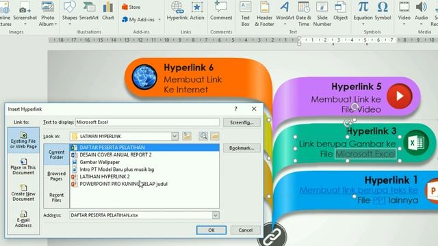438x246 pixels.
Task: Click the red play button on Hyperlink 5
Action: (400, 96)
